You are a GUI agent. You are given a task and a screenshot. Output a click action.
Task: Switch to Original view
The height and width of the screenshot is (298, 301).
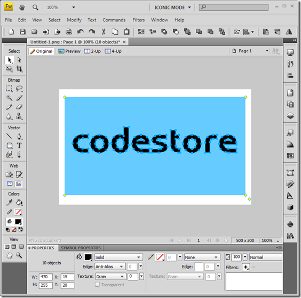(41, 51)
